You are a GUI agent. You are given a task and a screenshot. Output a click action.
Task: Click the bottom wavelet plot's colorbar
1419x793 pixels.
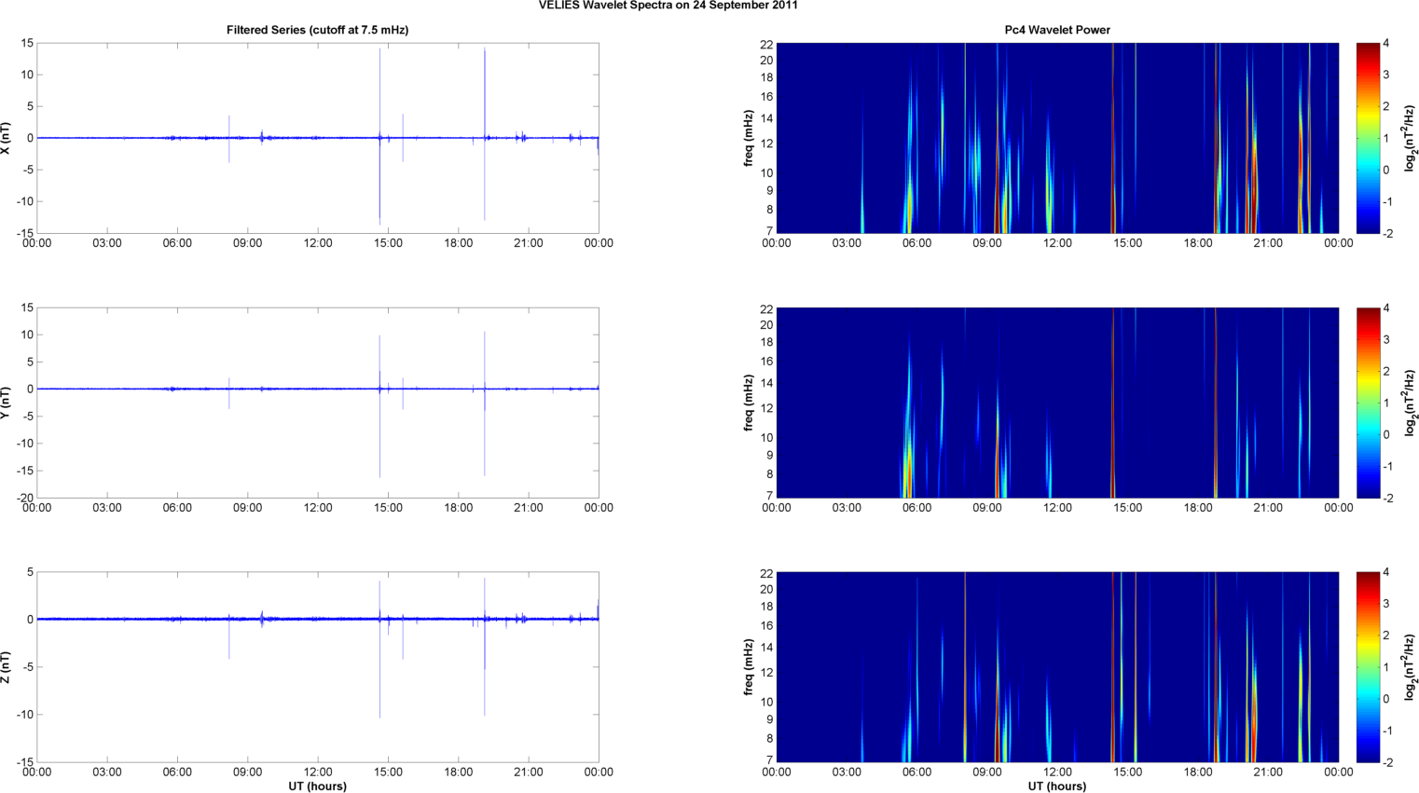[1367, 667]
